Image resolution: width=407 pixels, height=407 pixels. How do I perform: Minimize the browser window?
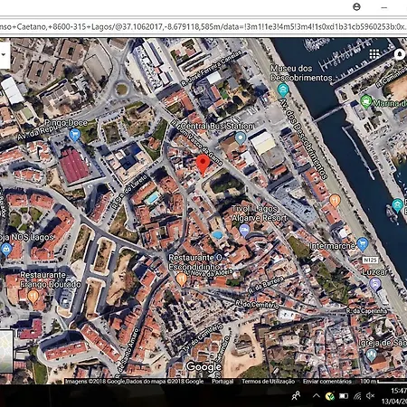tap(384, 7)
